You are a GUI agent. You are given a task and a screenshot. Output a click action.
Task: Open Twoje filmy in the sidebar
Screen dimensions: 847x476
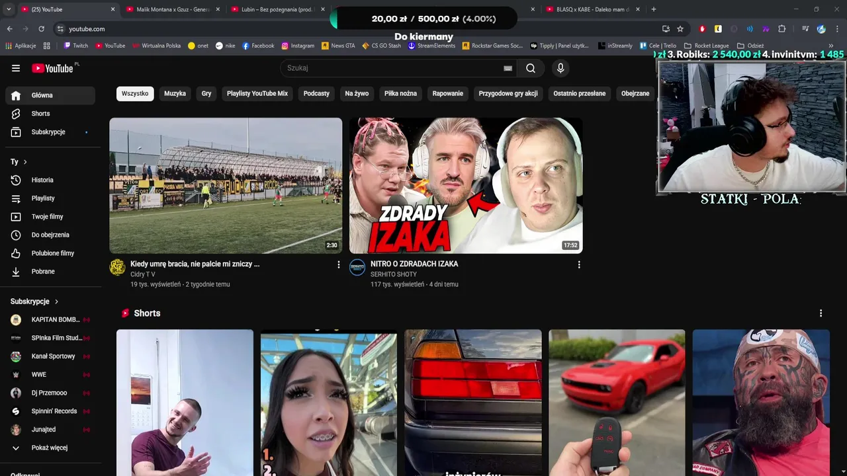[50, 217]
